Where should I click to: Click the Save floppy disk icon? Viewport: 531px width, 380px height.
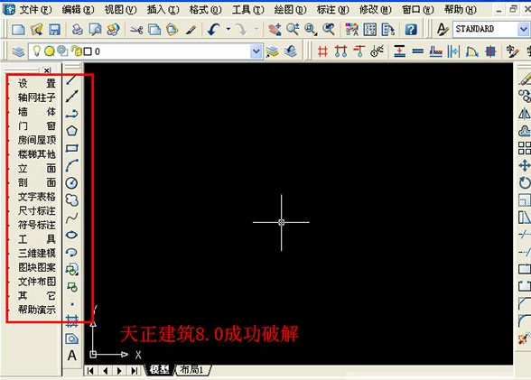(x=54, y=30)
